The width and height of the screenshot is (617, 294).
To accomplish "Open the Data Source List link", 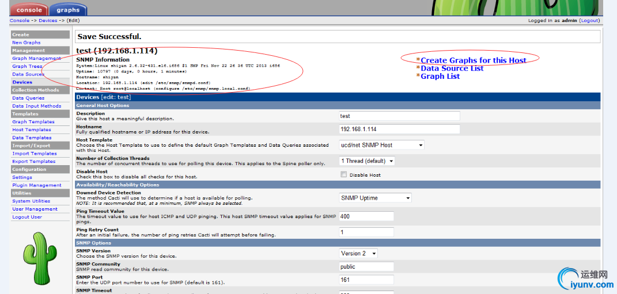I will coord(452,68).
